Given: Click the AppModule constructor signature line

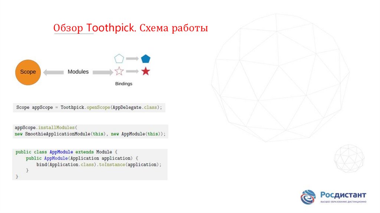Looking at the screenshot, I should (82, 158).
